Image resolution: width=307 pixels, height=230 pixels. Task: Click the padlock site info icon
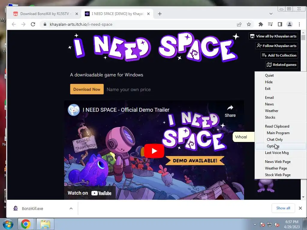tap(45, 24)
